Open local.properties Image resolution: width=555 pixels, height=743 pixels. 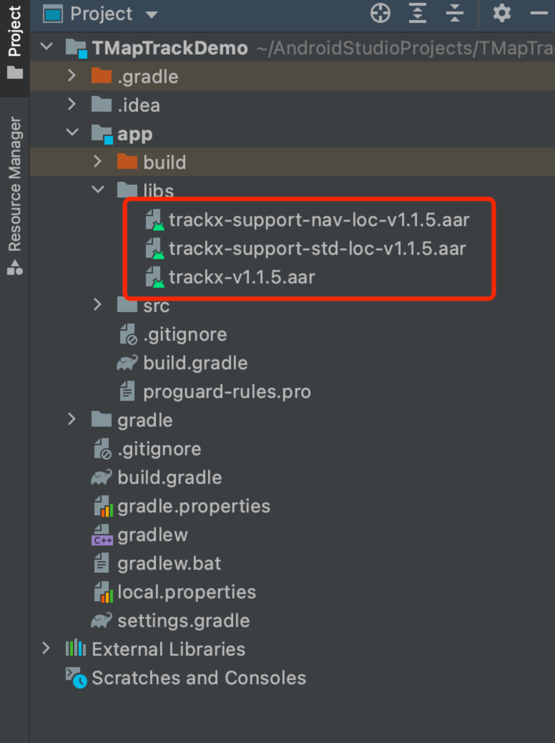[x=186, y=592]
